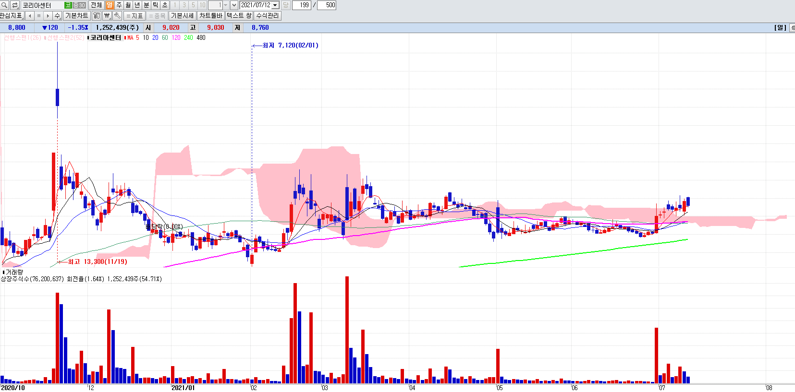The width and height of the screenshot is (795, 392).
Task: Click the green 240 moving average legend
Action: (x=188, y=37)
